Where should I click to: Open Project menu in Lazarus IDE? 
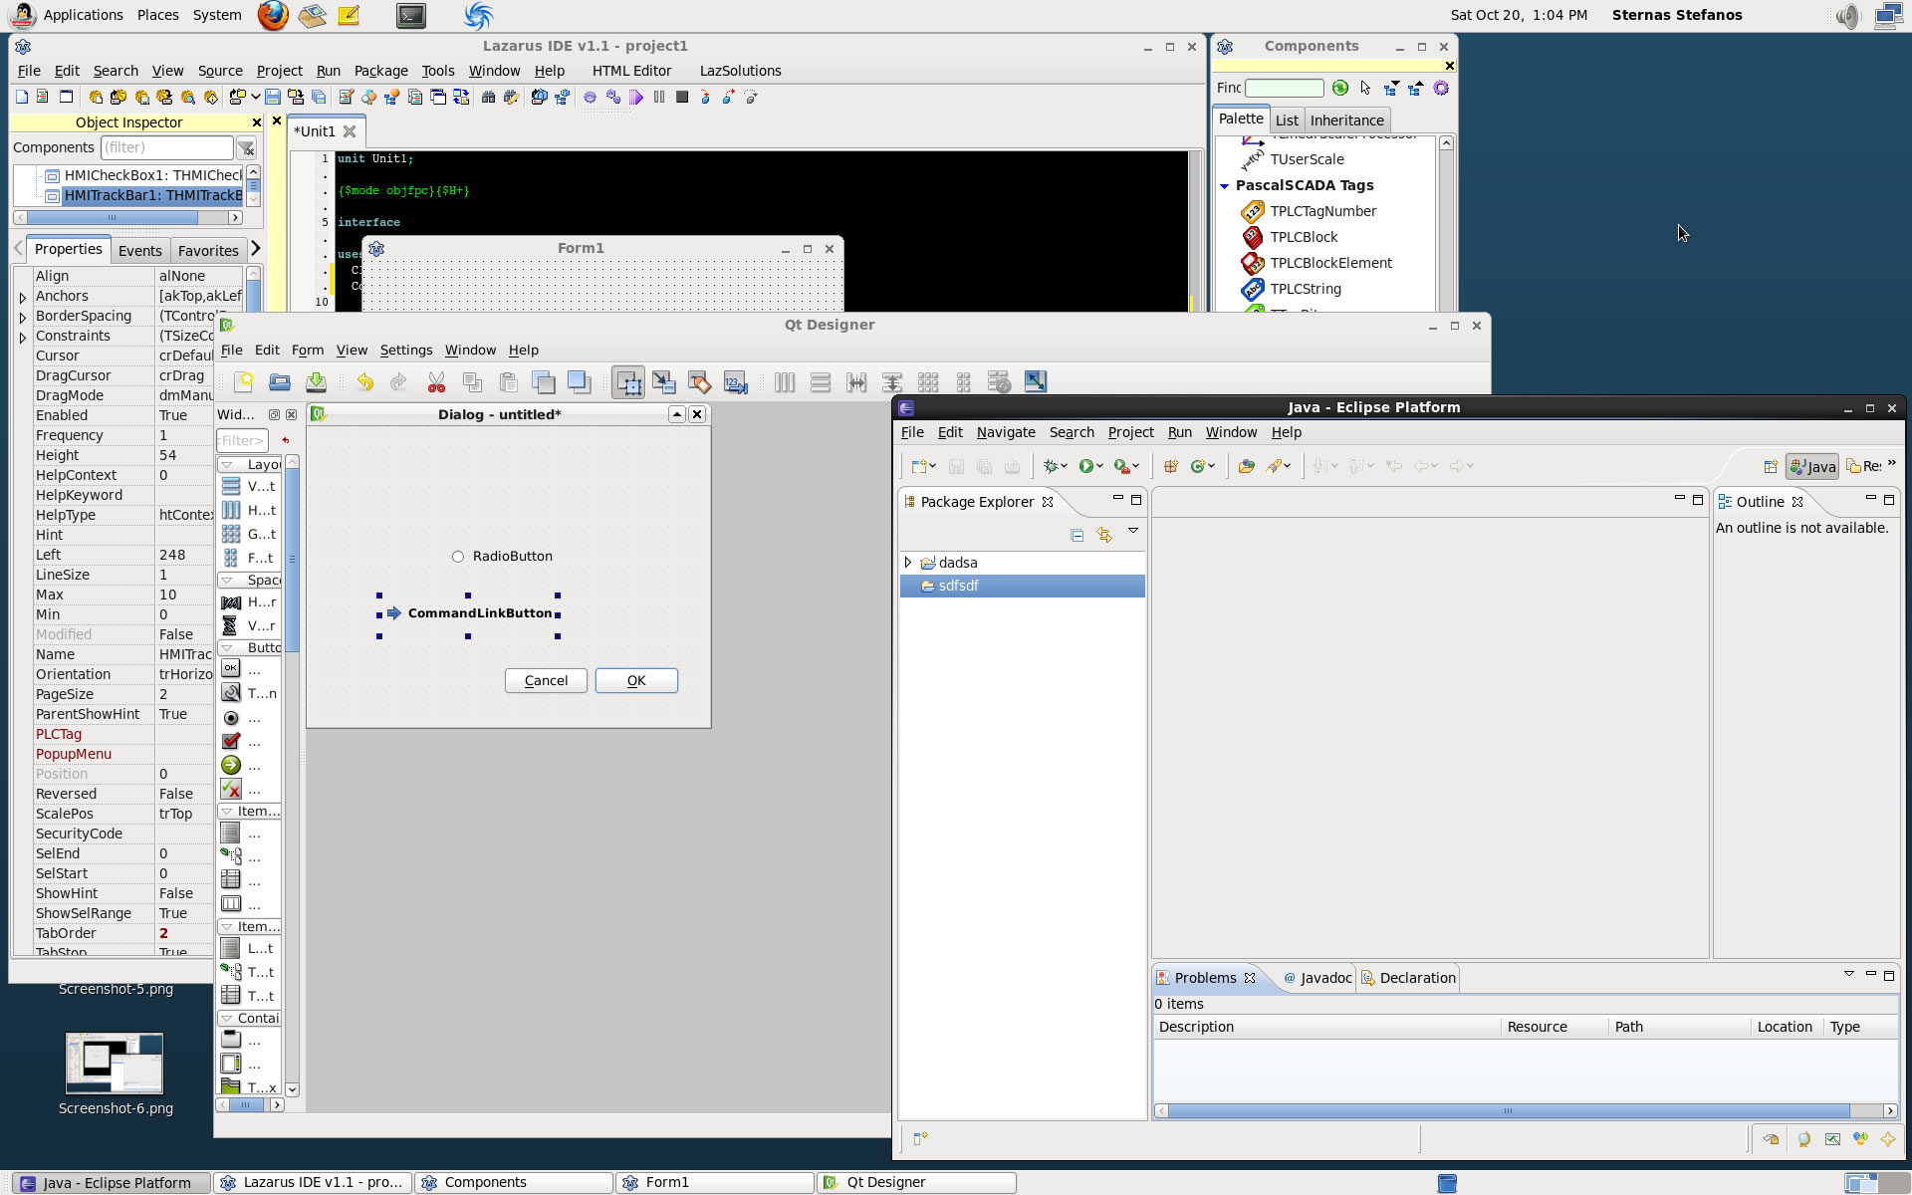(x=279, y=71)
